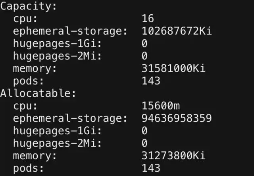Screen dimensions: 254x176
Task: Click the allocatable ephemeral-storage value 94636958359
Action: [177, 118]
